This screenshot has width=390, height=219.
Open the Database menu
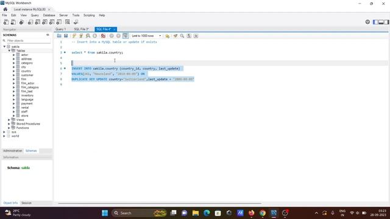[49, 15]
